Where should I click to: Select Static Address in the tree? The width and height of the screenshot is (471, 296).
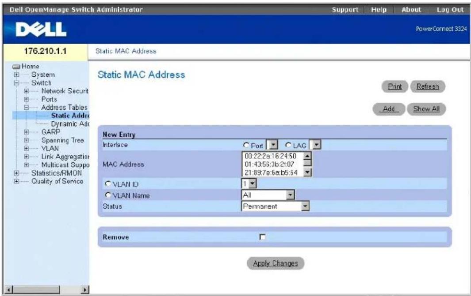[x=70, y=116]
